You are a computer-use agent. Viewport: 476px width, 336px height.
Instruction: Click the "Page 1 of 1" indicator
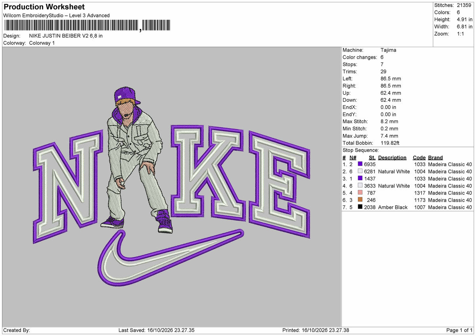[459, 330]
